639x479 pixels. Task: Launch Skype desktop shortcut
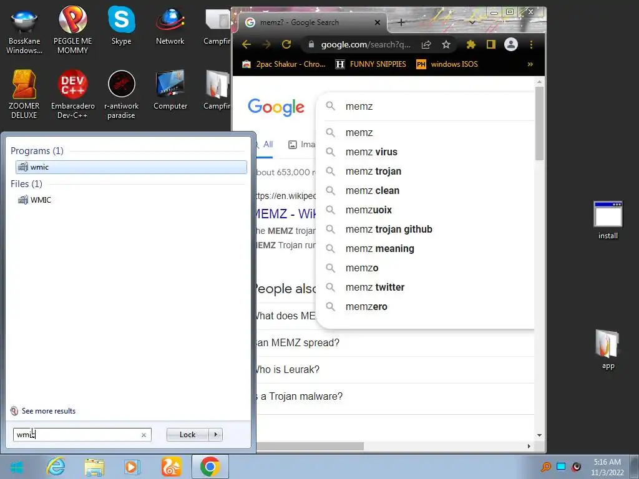click(122, 25)
